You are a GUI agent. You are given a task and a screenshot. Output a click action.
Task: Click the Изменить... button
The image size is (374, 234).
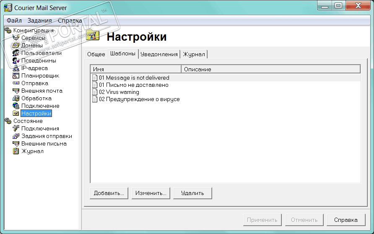[x=151, y=193]
